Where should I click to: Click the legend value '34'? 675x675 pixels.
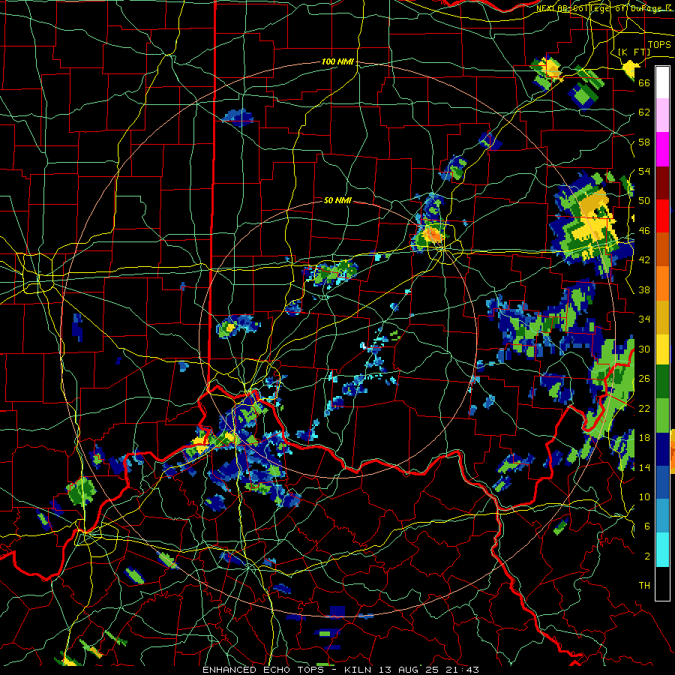[644, 319]
